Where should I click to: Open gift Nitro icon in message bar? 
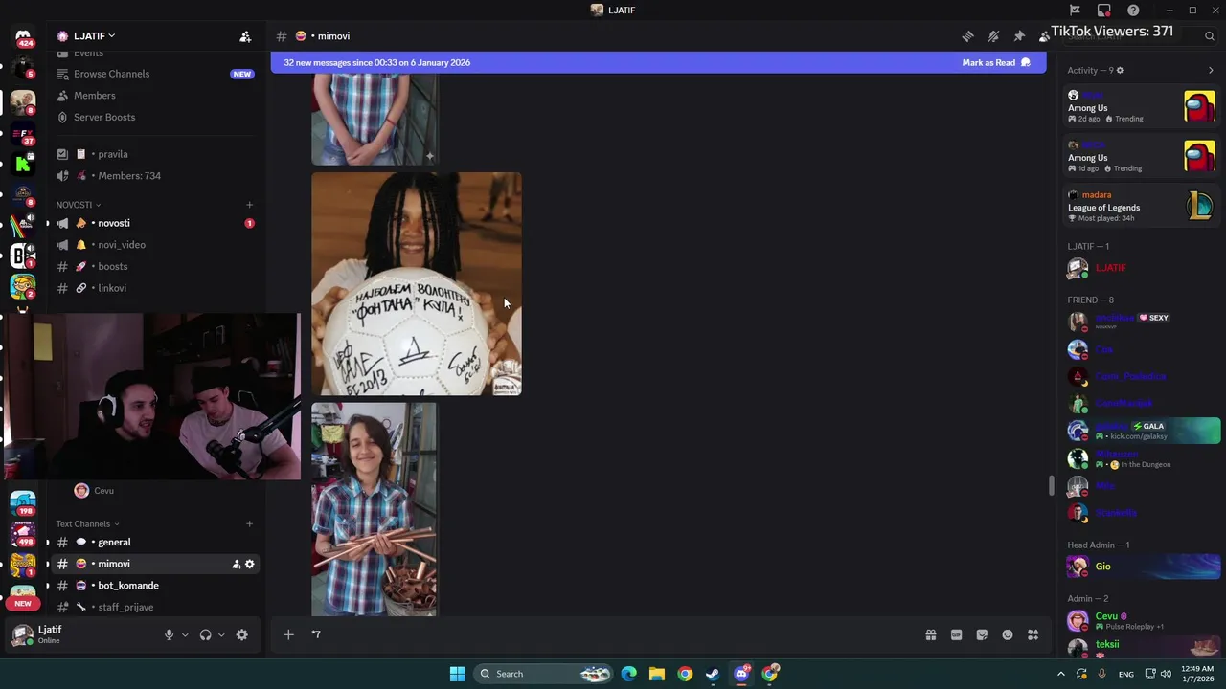(x=930, y=634)
